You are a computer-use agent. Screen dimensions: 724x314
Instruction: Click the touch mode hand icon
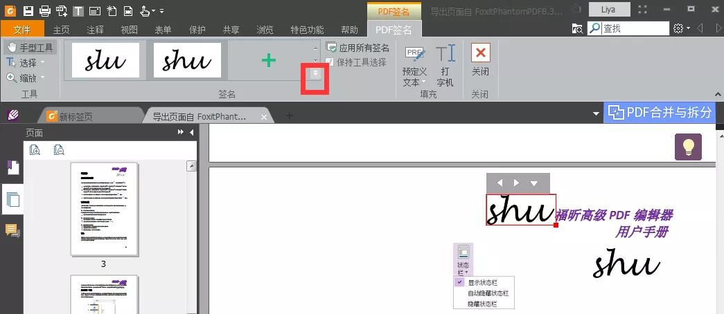pos(145,10)
